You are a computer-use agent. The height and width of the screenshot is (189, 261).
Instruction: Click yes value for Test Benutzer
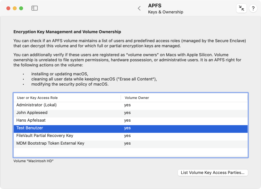127,128
